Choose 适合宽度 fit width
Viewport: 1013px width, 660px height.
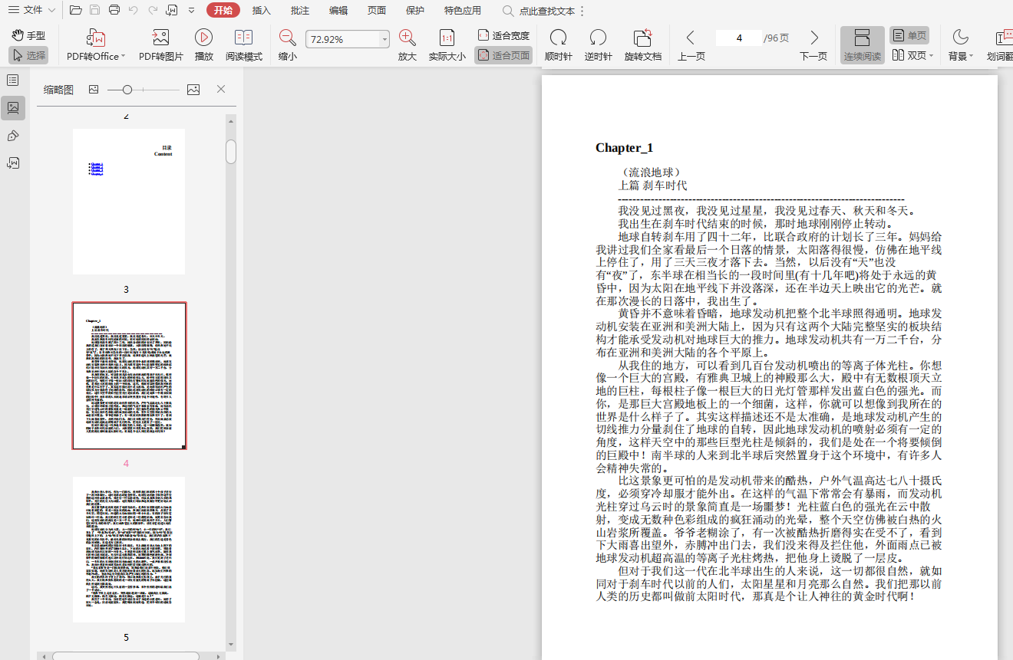(503, 35)
